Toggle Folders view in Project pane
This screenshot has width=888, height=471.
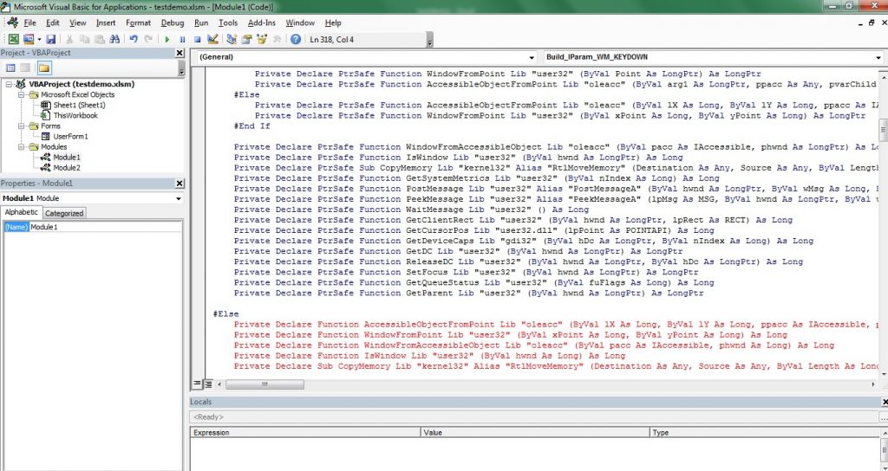click(x=44, y=68)
